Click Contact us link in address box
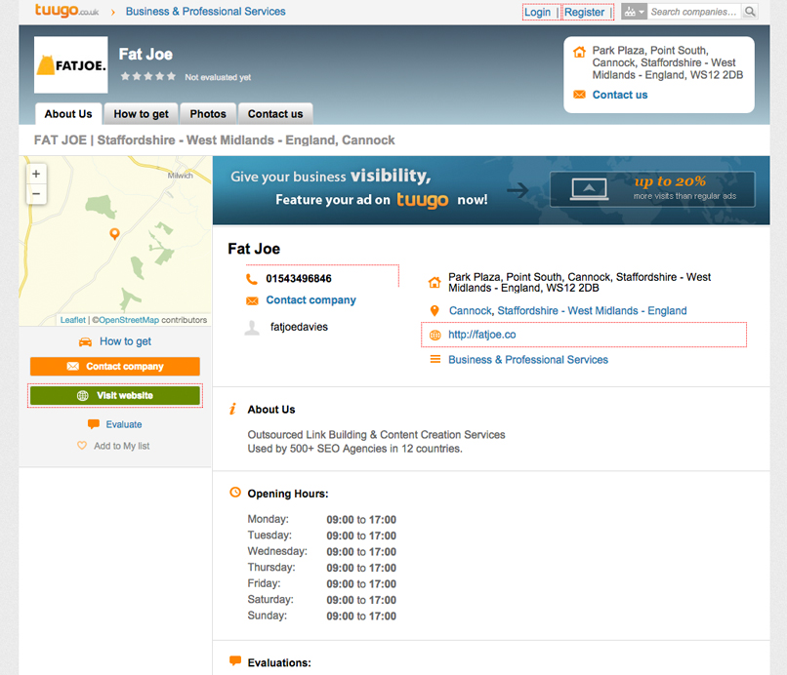787x675 pixels. click(620, 95)
